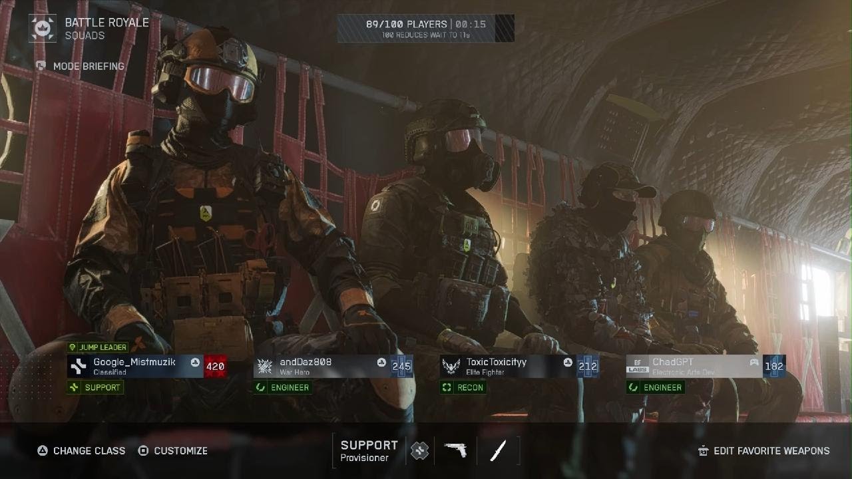Screen dimensions: 852x479
Task: Click ChadGPT's BF Labs emblem
Action: click(638, 366)
